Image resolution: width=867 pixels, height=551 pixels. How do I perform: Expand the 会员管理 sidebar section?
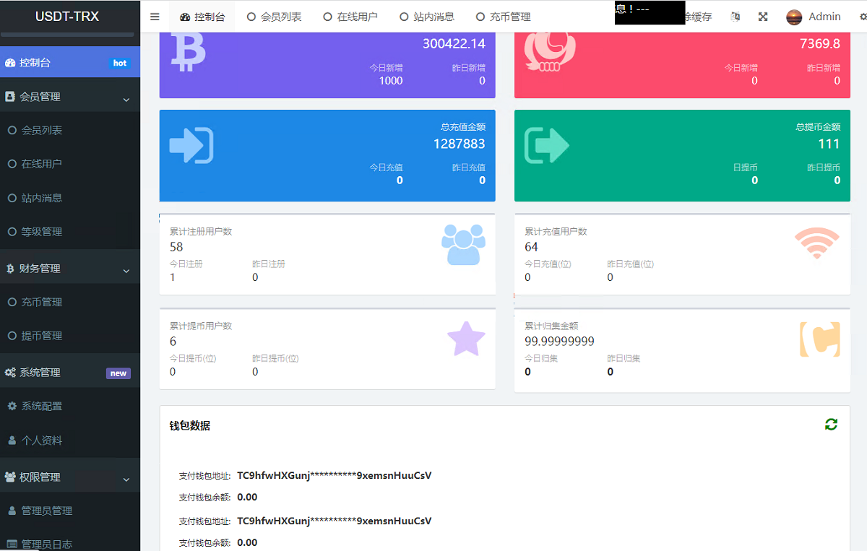(x=69, y=97)
